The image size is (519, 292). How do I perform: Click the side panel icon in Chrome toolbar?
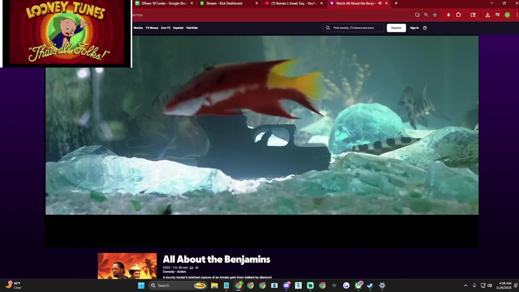473,15
